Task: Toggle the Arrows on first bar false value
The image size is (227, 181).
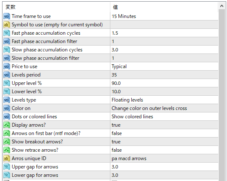Action: [164, 133]
